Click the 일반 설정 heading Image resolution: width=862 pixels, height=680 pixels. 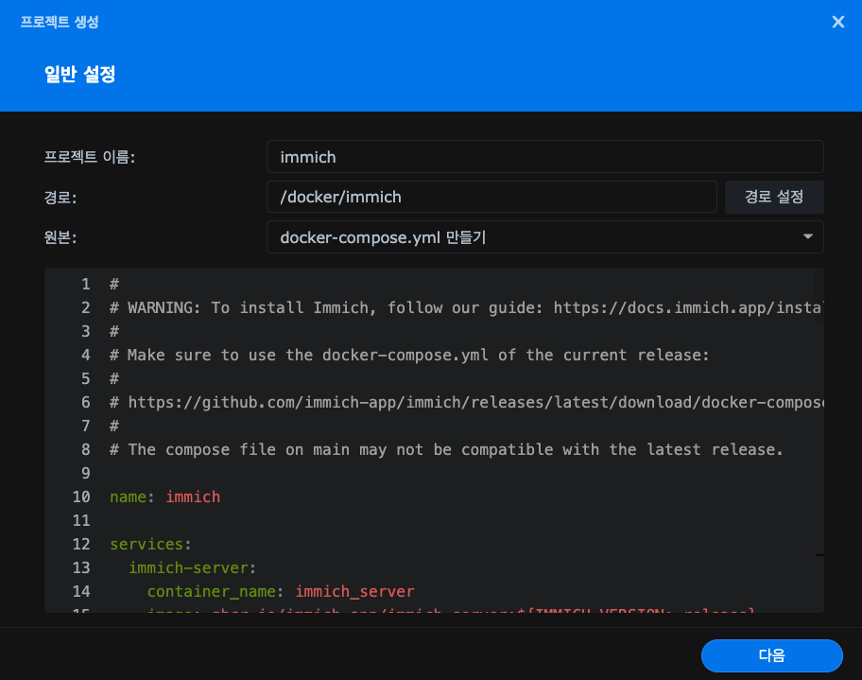click(79, 75)
